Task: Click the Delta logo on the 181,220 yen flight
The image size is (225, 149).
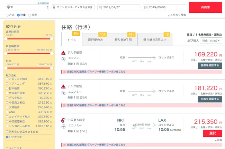Action: 63,86
